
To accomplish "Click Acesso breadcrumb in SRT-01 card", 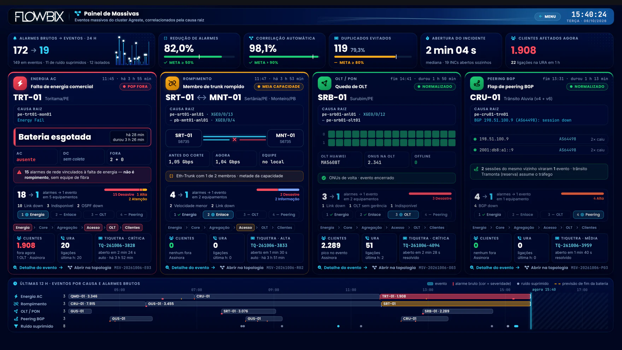I will [246, 228].
